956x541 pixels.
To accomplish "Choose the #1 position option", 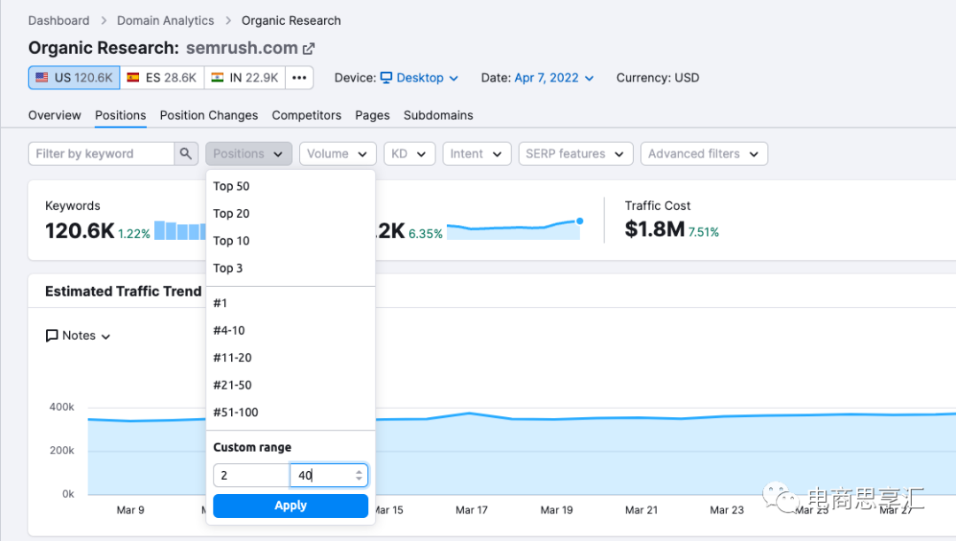I will pos(290,303).
